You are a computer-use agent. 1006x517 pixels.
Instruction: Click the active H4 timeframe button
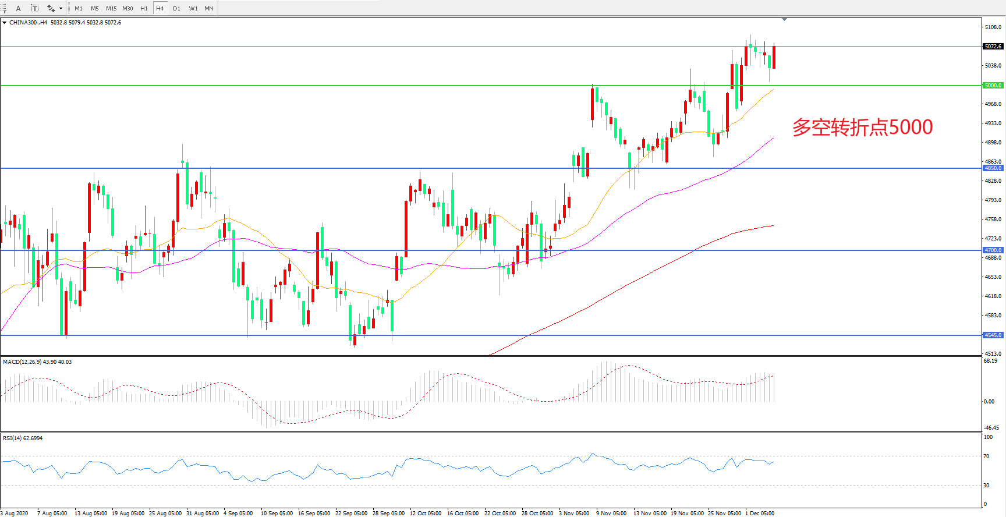(160, 8)
